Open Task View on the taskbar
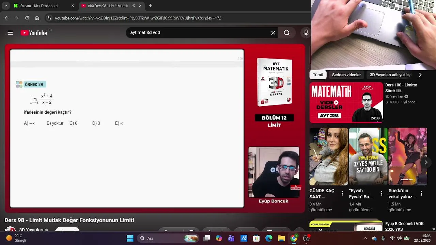The image size is (436, 245). [207, 238]
